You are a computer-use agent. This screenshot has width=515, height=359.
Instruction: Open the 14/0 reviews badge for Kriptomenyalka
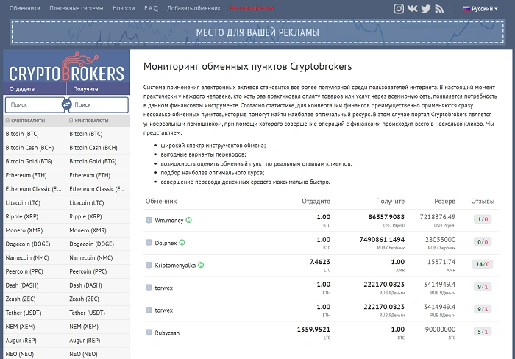(483, 264)
